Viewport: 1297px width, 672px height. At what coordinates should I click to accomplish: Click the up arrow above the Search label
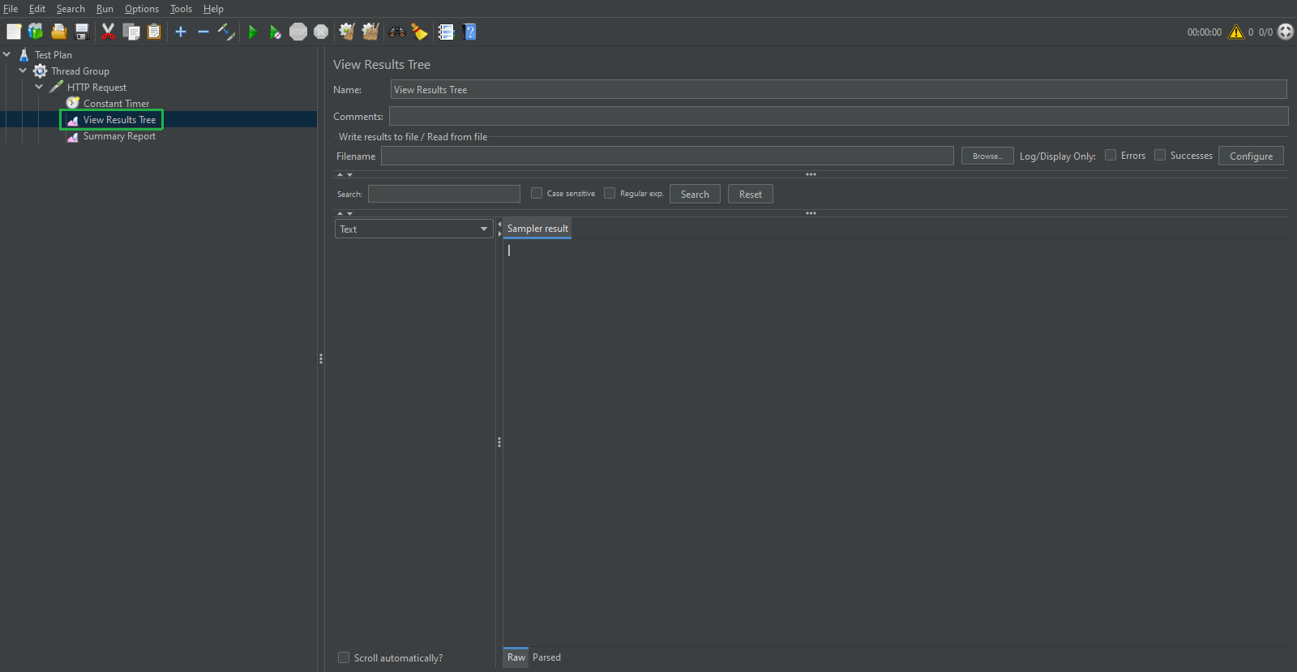click(340, 174)
